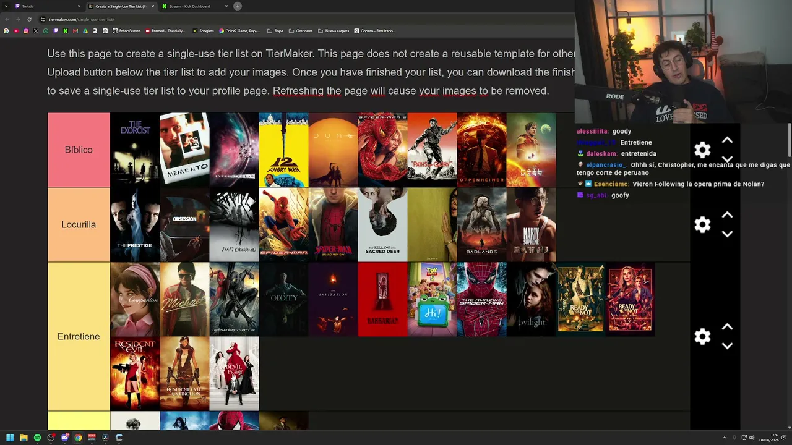The image size is (792, 445).
Task: Open the Google Drive bookmark icon
Action: pos(85,31)
